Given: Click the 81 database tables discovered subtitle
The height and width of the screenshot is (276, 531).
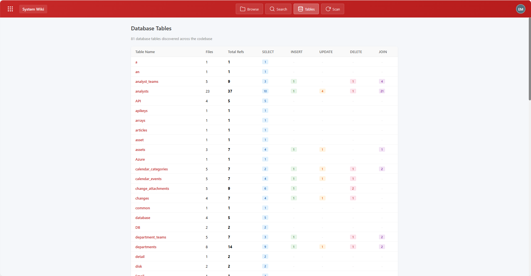Looking at the screenshot, I should coord(172,39).
